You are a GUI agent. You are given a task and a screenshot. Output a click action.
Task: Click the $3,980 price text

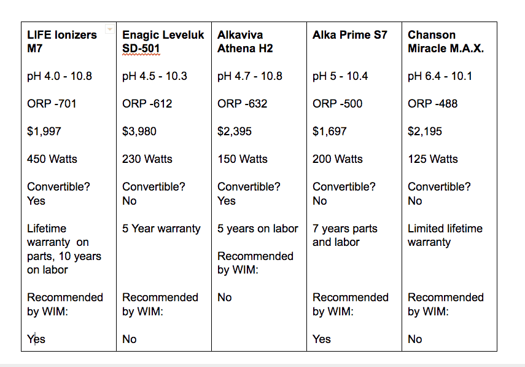[139, 132]
